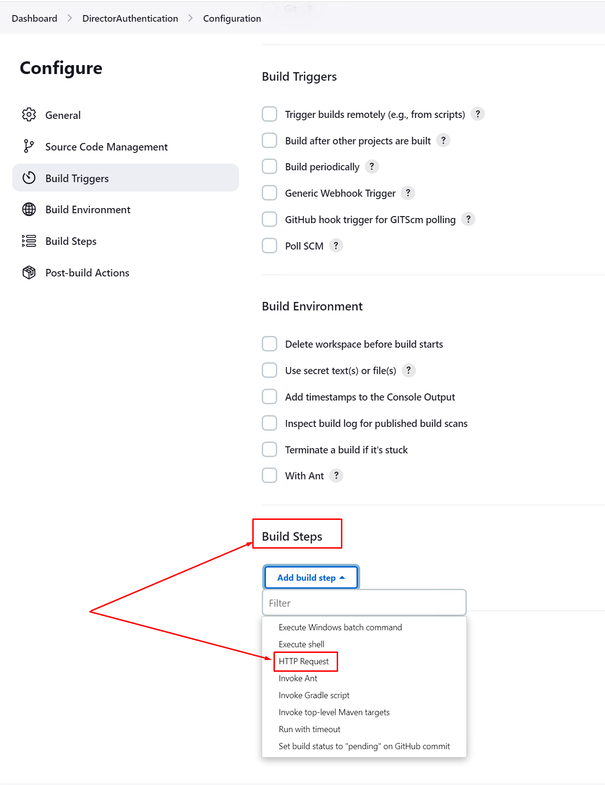Enable Delete workspace before build starts
This screenshot has height=785, width=605.
[x=269, y=343]
